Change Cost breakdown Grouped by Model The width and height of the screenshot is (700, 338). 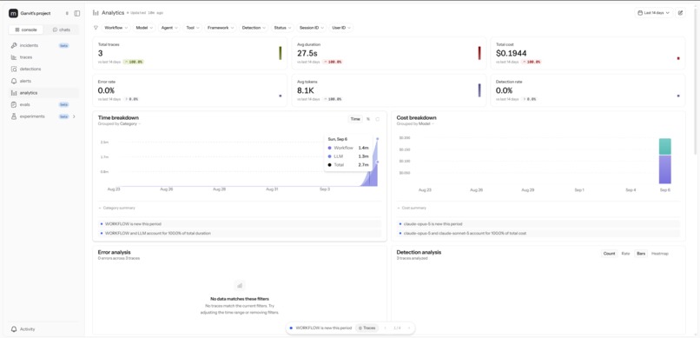426,123
